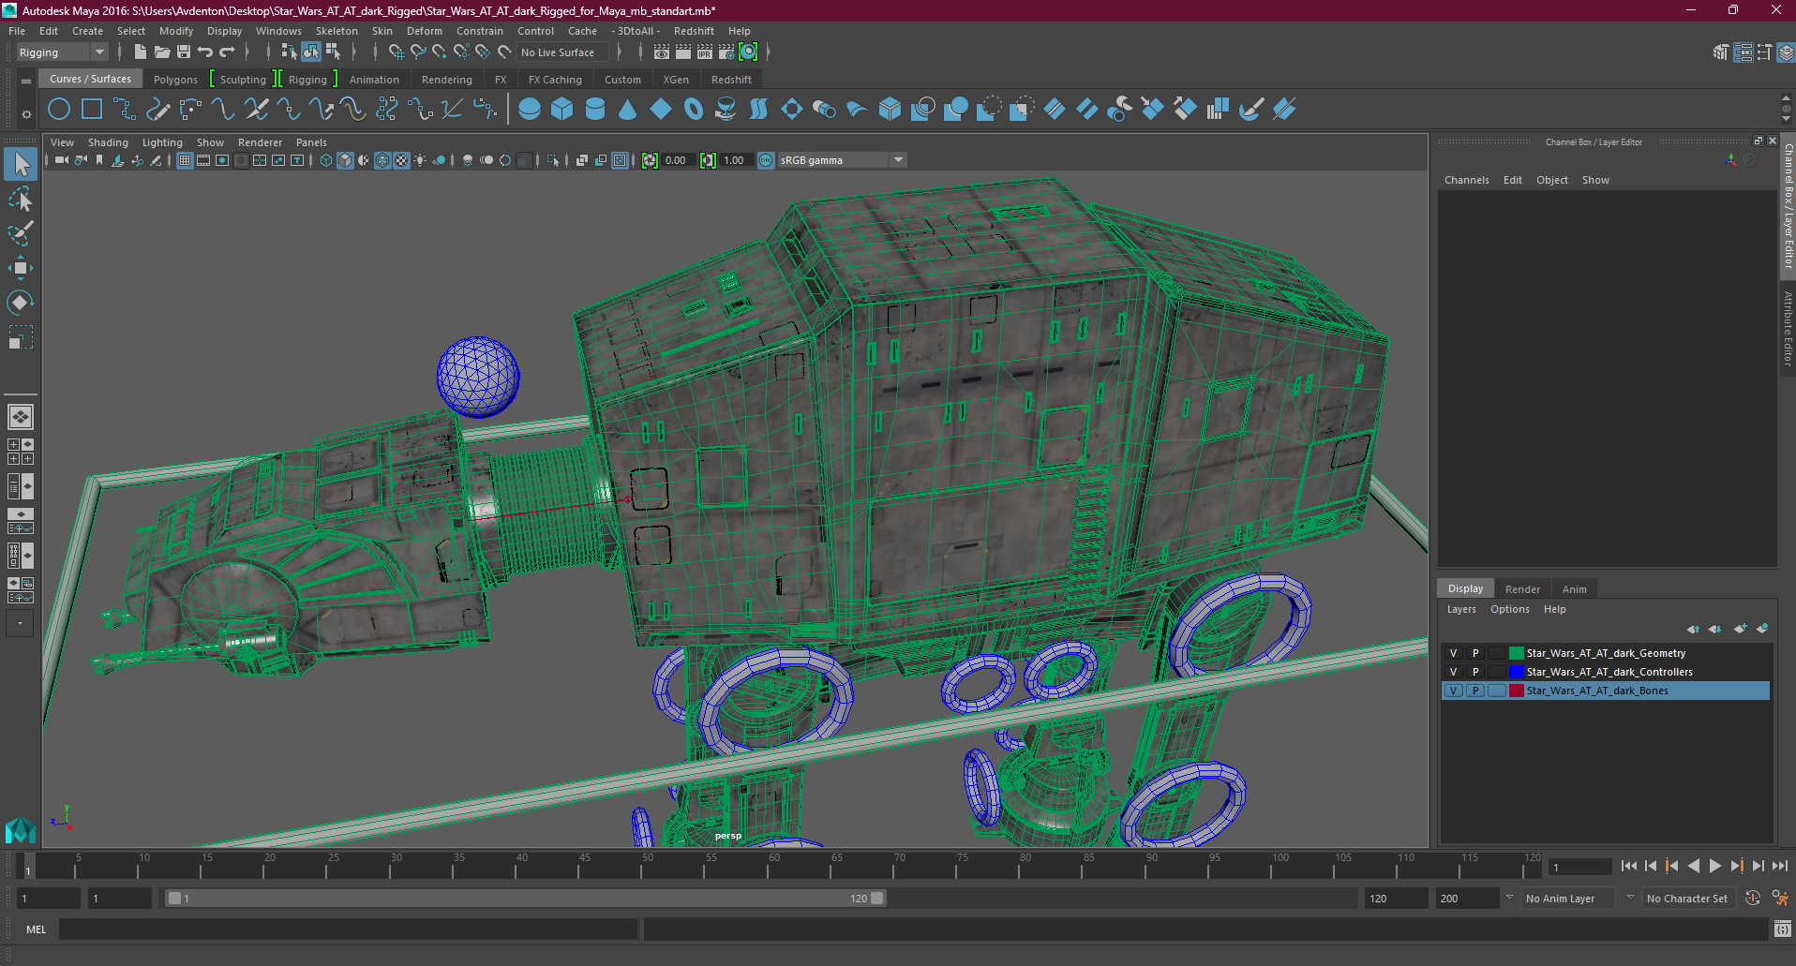Toggle playback P on Geometry layer
The width and height of the screenshot is (1796, 966).
1475,653
